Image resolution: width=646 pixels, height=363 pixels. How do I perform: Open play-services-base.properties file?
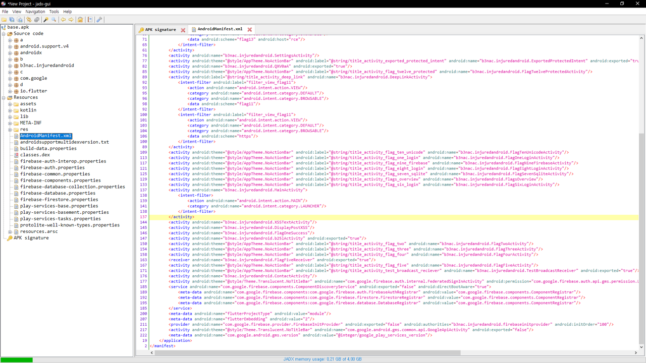[x=59, y=206]
